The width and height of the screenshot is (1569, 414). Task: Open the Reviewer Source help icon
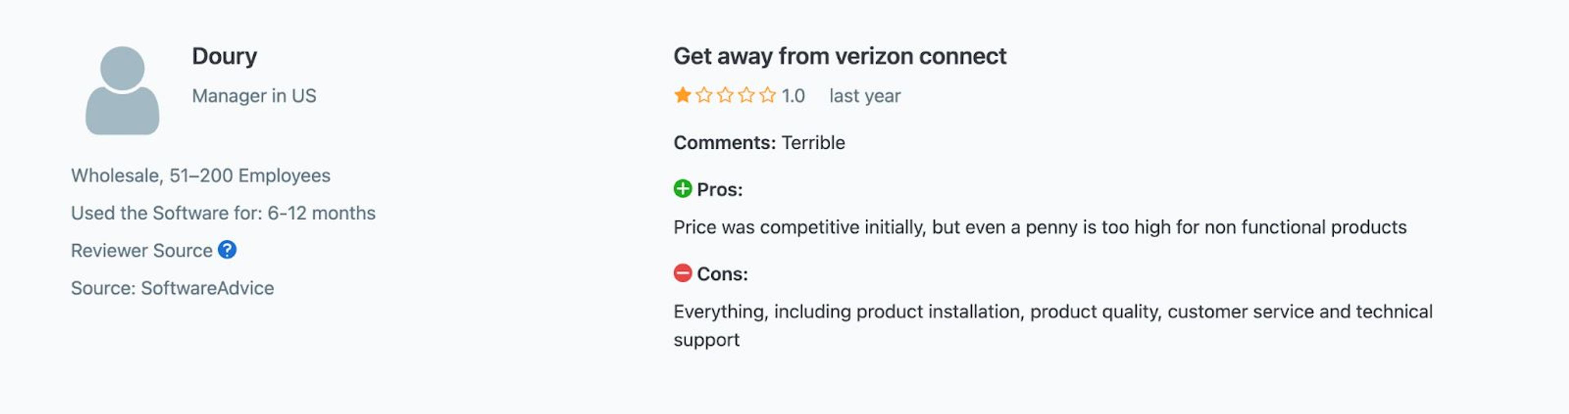tap(227, 250)
